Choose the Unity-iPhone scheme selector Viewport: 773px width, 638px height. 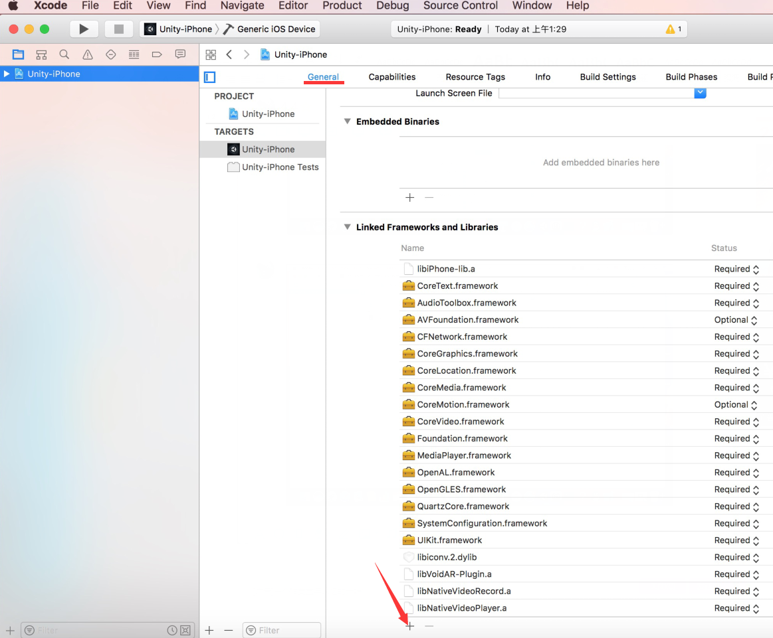[x=178, y=29]
